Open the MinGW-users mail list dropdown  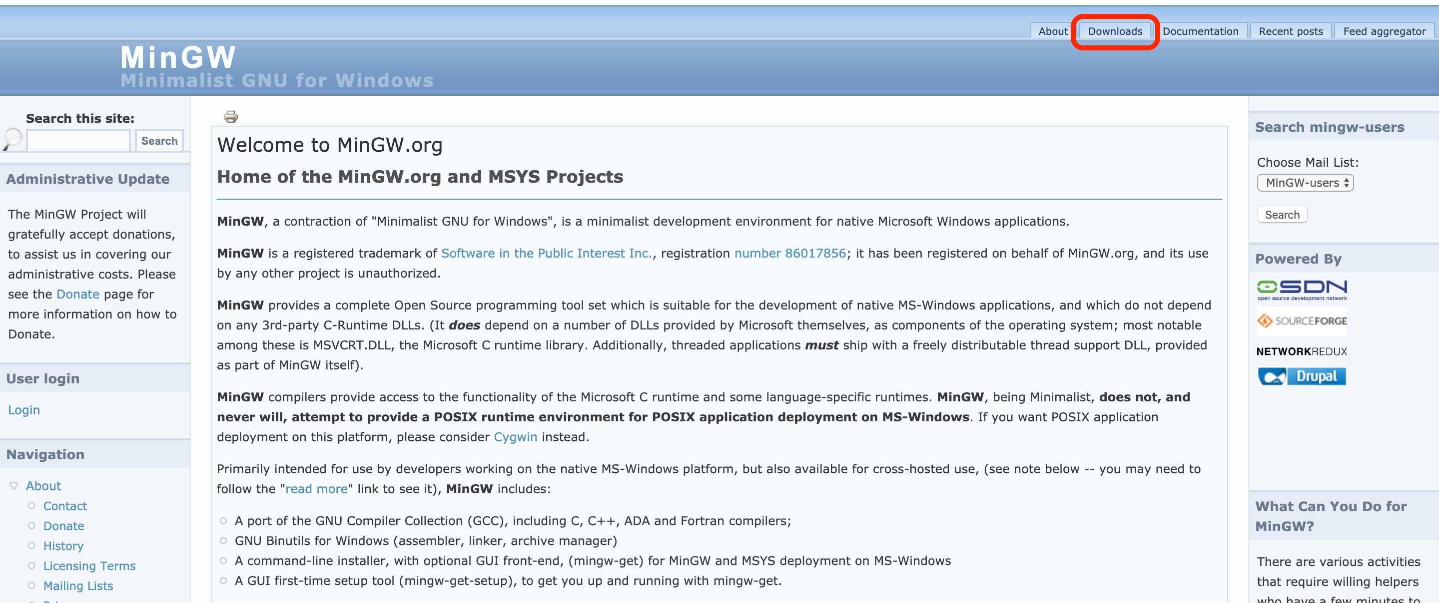(x=1305, y=183)
